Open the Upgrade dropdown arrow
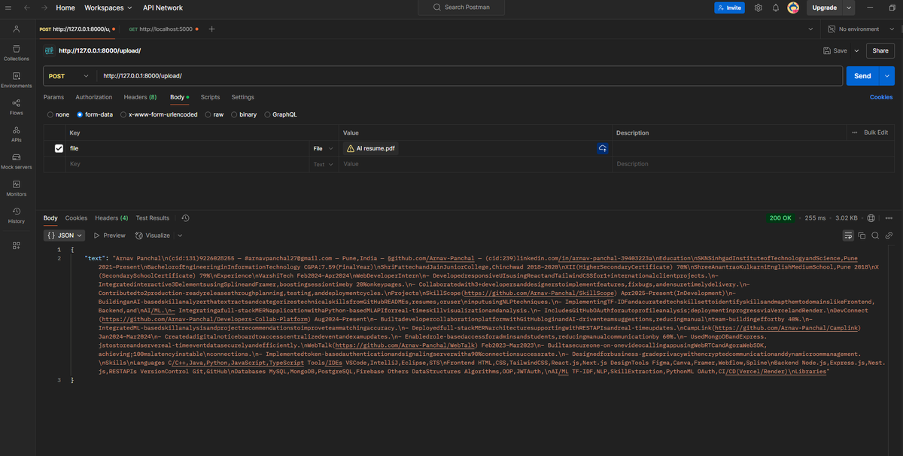This screenshot has width=903, height=456. coord(849,8)
